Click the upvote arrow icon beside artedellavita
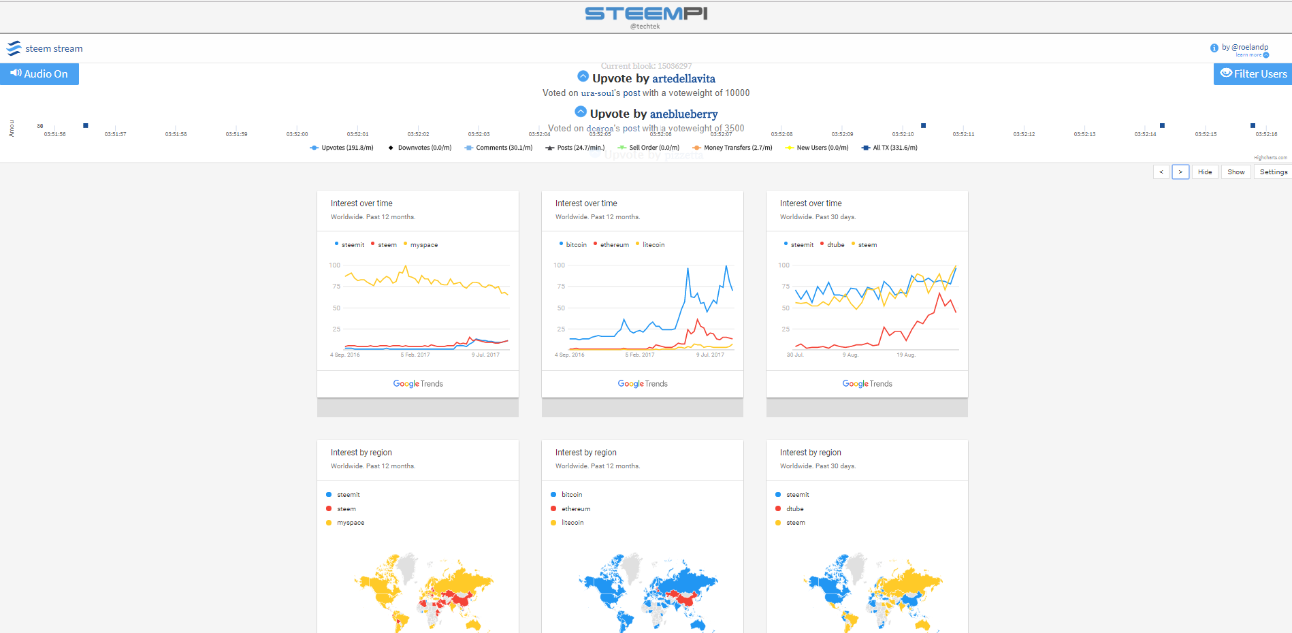The height and width of the screenshot is (633, 1292). 583,76
